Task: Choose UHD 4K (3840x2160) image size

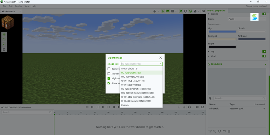Action: 141,85
